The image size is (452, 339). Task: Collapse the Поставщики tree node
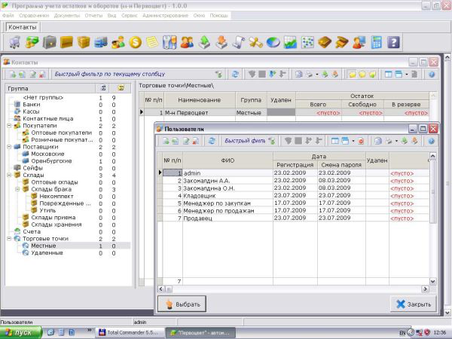click(x=9, y=147)
